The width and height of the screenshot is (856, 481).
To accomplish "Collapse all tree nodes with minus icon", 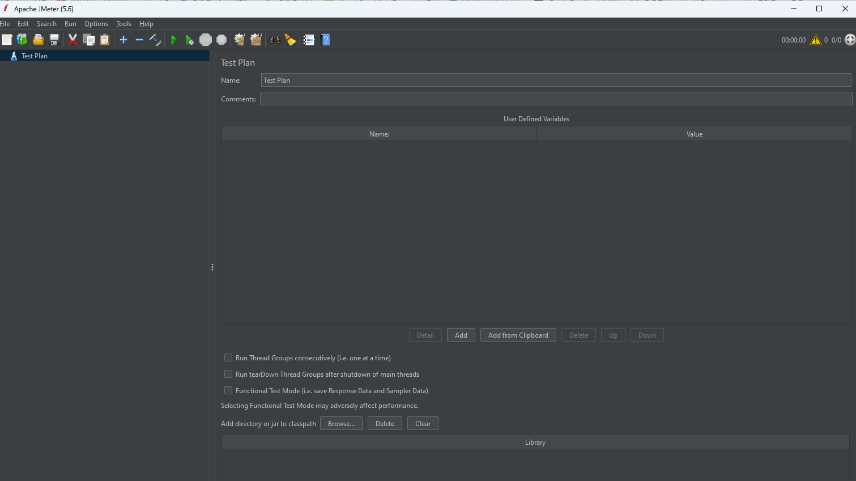I will (139, 40).
